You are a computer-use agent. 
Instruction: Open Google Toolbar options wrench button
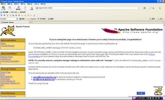(152, 19)
